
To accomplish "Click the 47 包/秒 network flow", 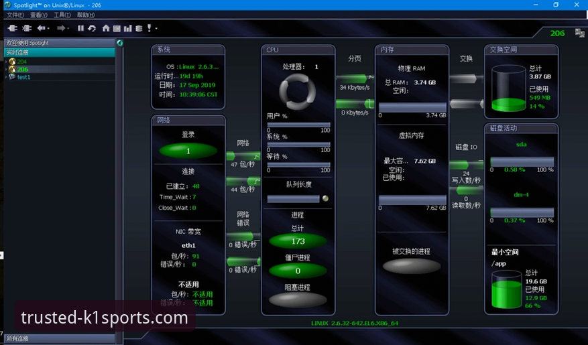I will [243, 156].
